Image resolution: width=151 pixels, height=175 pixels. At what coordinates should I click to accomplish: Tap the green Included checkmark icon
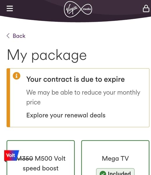[103, 173]
